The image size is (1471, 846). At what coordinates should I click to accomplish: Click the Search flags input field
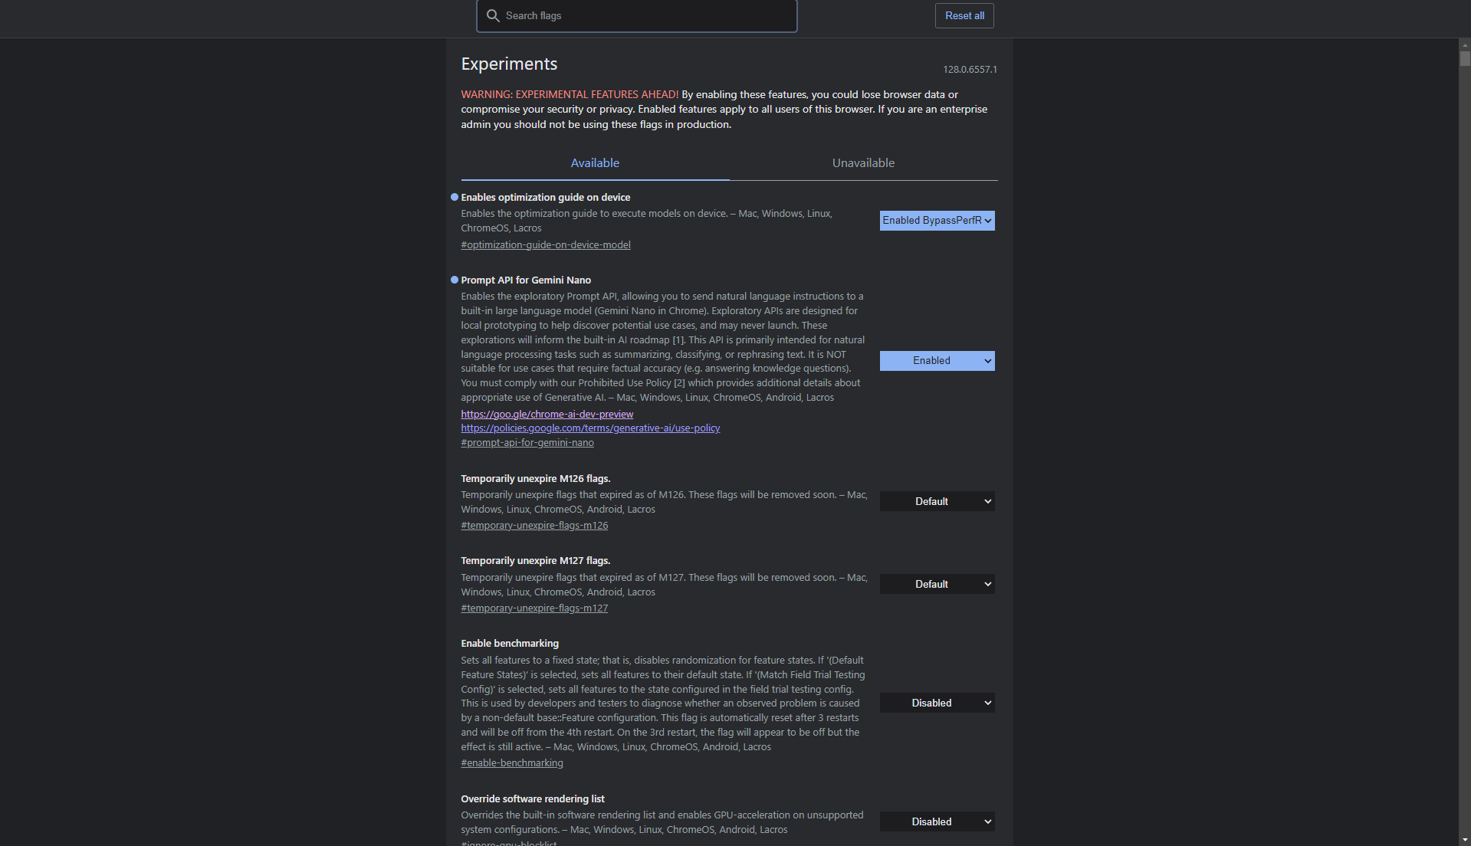tap(644, 16)
